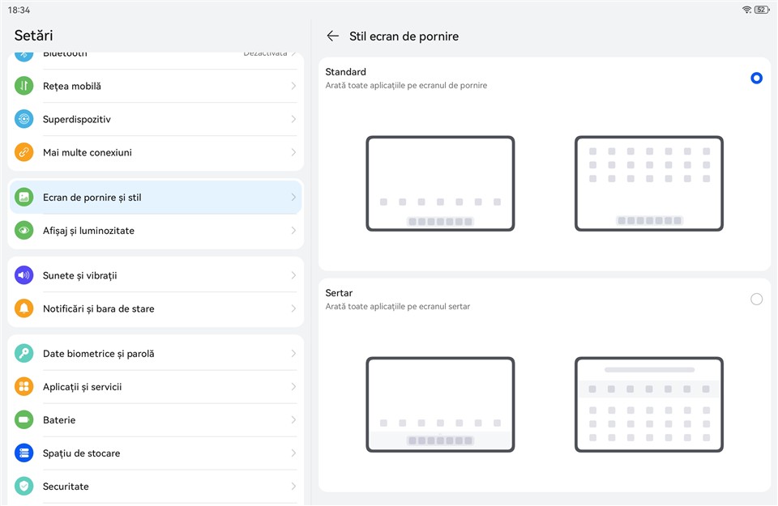Tap the Superdispozitiv icon
The width and height of the screenshot is (778, 506).
(24, 119)
